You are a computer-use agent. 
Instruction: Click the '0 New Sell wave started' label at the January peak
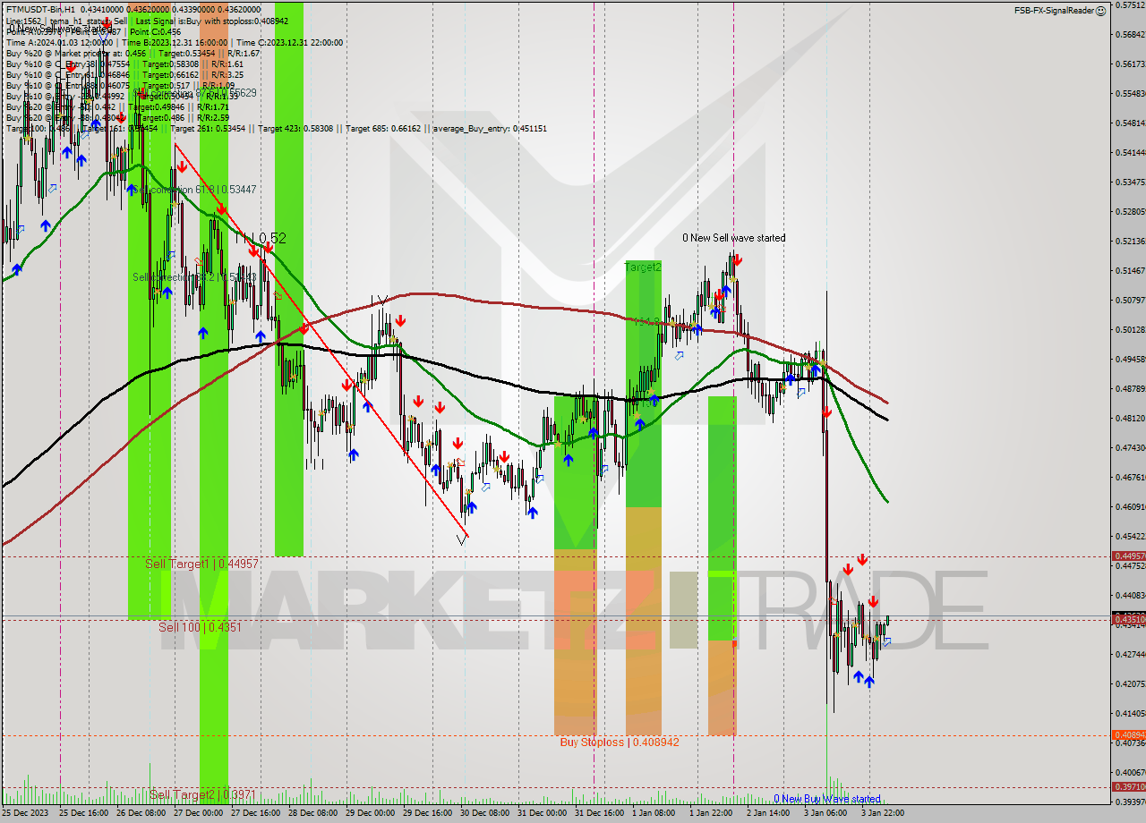tap(734, 238)
